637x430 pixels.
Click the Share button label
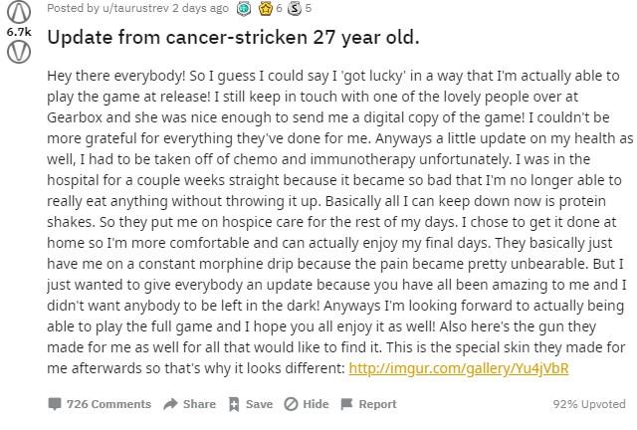coord(199,404)
